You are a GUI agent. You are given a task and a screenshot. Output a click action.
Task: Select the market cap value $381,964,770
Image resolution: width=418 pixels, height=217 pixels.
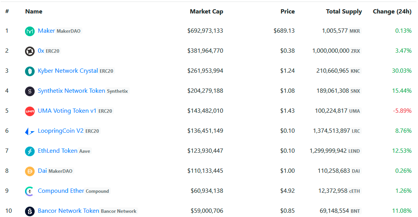tap(205, 51)
